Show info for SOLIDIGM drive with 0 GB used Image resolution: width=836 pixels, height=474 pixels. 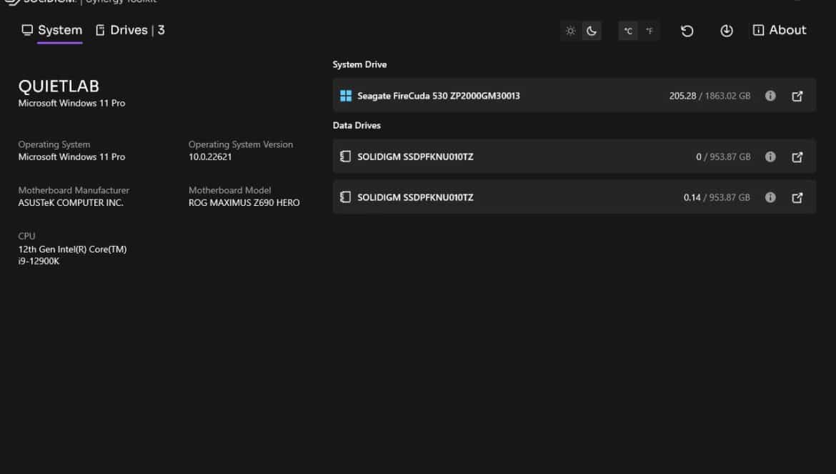[770, 157]
